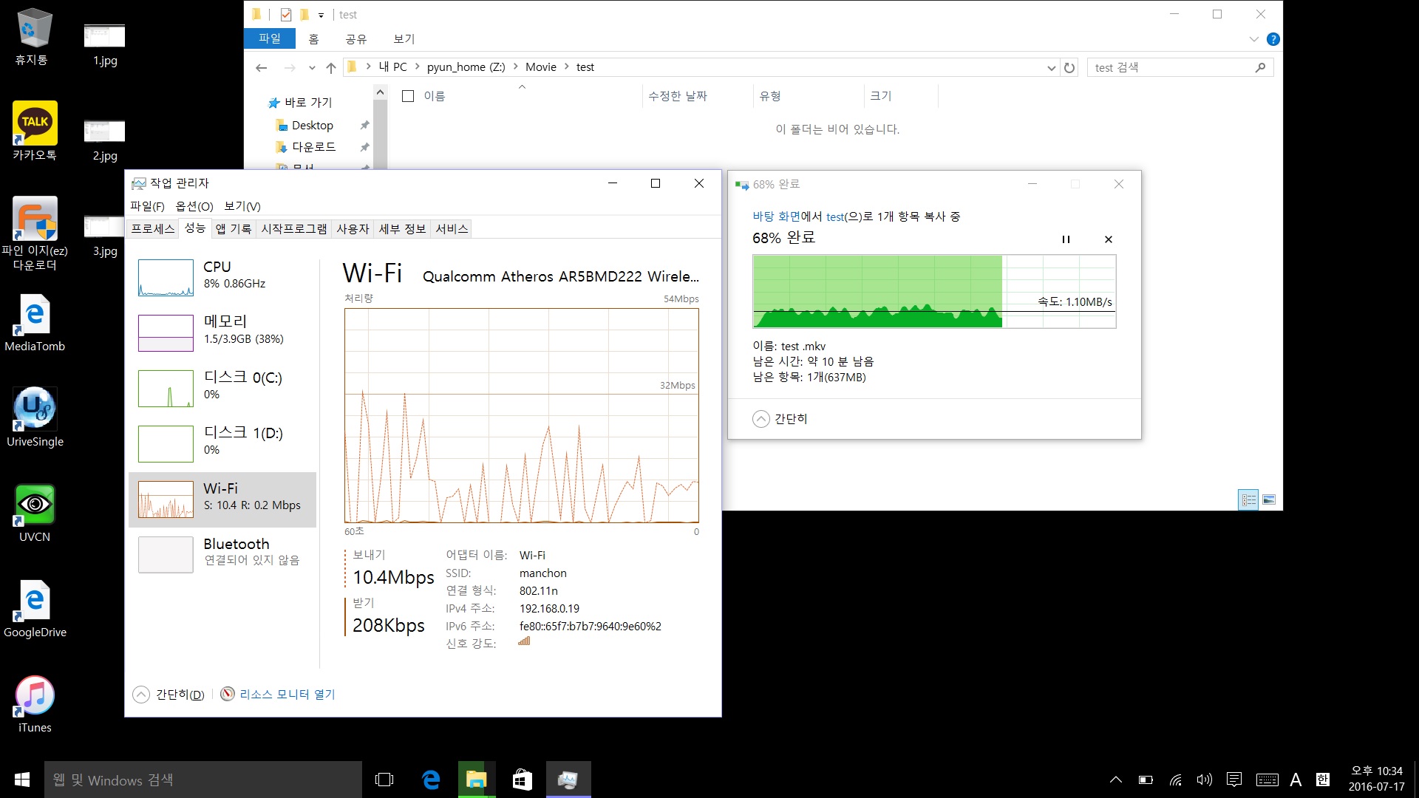
Task: Expand the Explorer ribbon chevron
Action: pyautogui.click(x=1253, y=39)
